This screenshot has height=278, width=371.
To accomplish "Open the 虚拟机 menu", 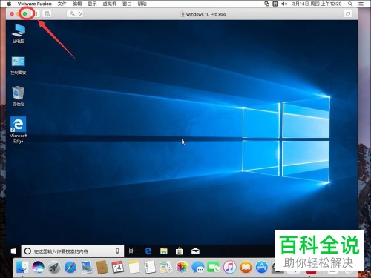I will [110, 4].
